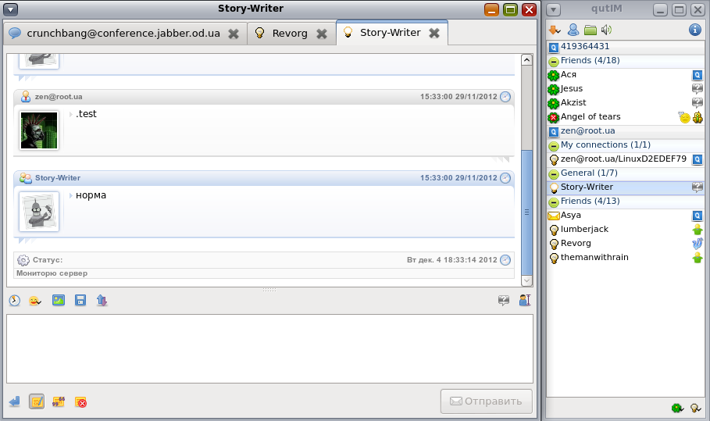Image resolution: width=710 pixels, height=421 pixels.
Task: Click the client icon beside Revorg contact
Action: tap(698, 244)
